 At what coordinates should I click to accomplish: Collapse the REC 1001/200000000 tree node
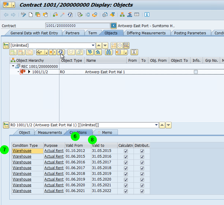13,66
